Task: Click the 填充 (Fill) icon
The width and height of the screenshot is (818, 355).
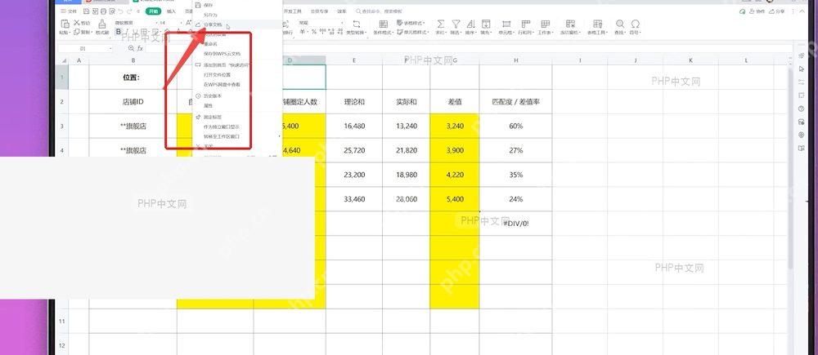Action: coord(486,24)
